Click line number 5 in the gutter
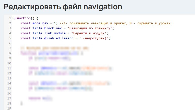This screenshot has height=110, width=195. (x=10, y=38)
